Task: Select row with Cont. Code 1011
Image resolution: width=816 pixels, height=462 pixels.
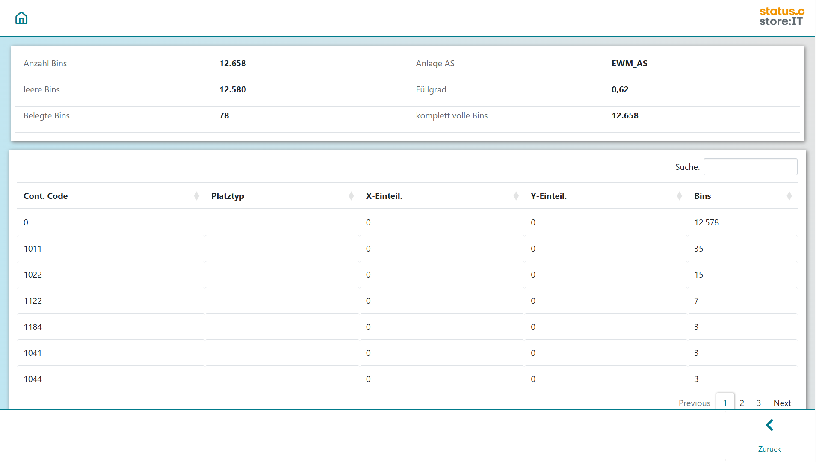Action: [33, 249]
